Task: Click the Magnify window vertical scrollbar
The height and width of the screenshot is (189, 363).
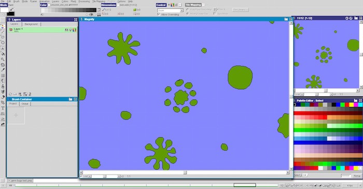Action: [291, 96]
